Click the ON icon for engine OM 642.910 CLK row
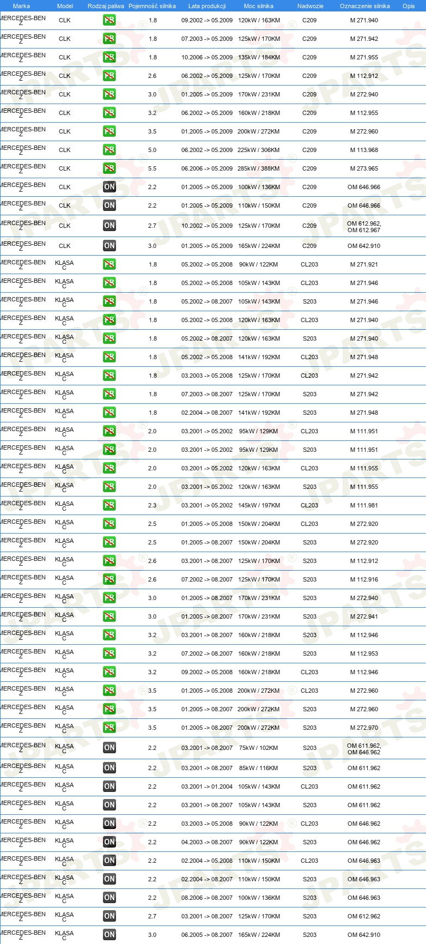 [x=109, y=246]
